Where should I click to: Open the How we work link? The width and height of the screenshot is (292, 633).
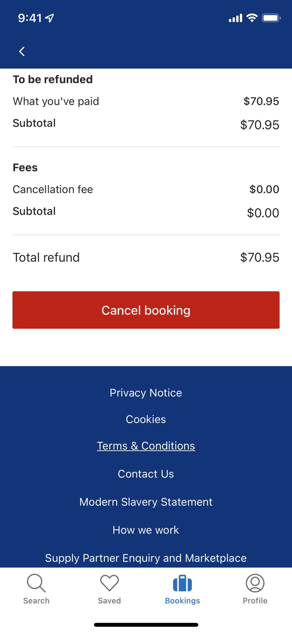(x=146, y=530)
